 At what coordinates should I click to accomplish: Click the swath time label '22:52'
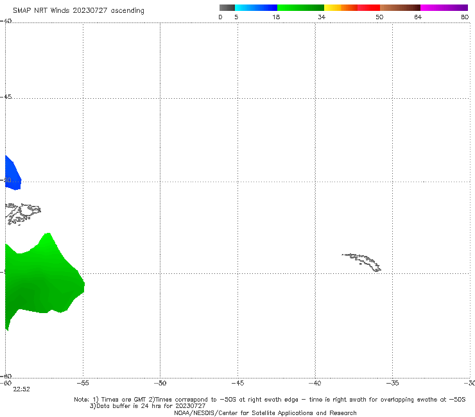[22, 389]
